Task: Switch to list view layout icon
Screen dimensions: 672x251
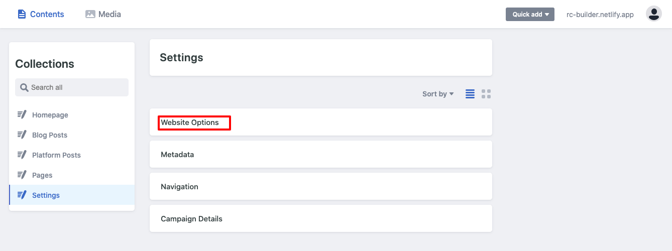Action: pos(470,94)
